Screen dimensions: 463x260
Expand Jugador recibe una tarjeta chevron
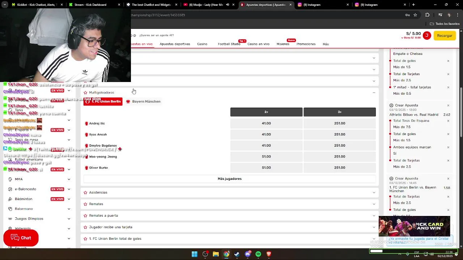coord(374,227)
